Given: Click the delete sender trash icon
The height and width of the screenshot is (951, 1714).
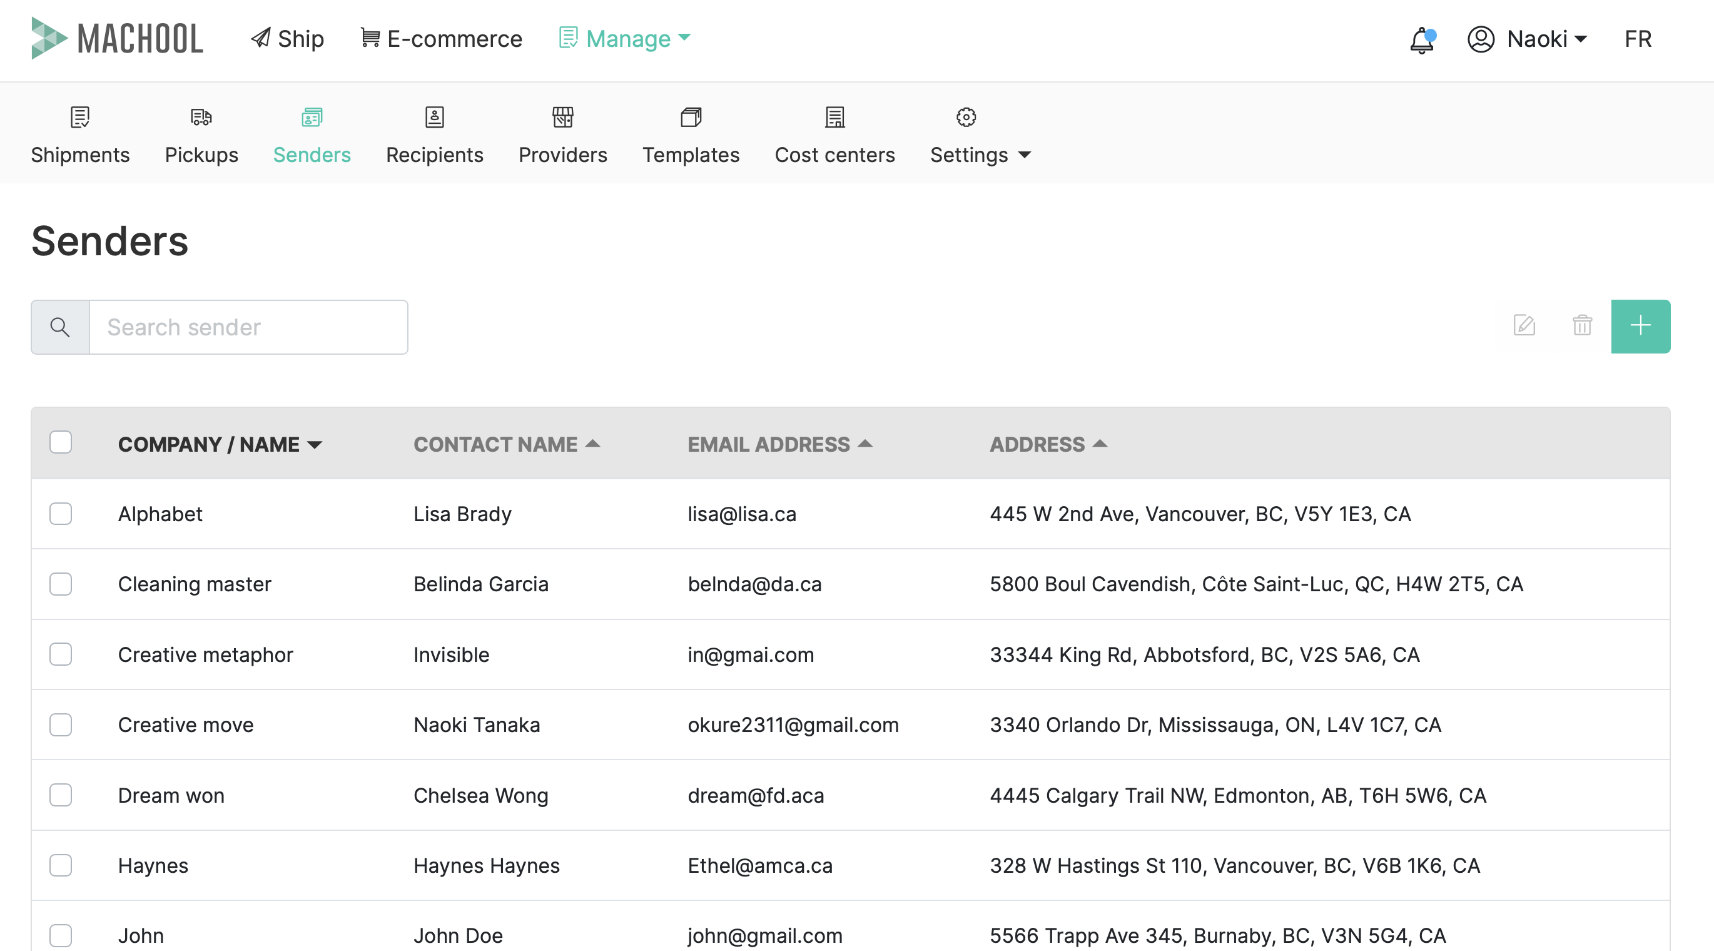Looking at the screenshot, I should click(x=1581, y=325).
